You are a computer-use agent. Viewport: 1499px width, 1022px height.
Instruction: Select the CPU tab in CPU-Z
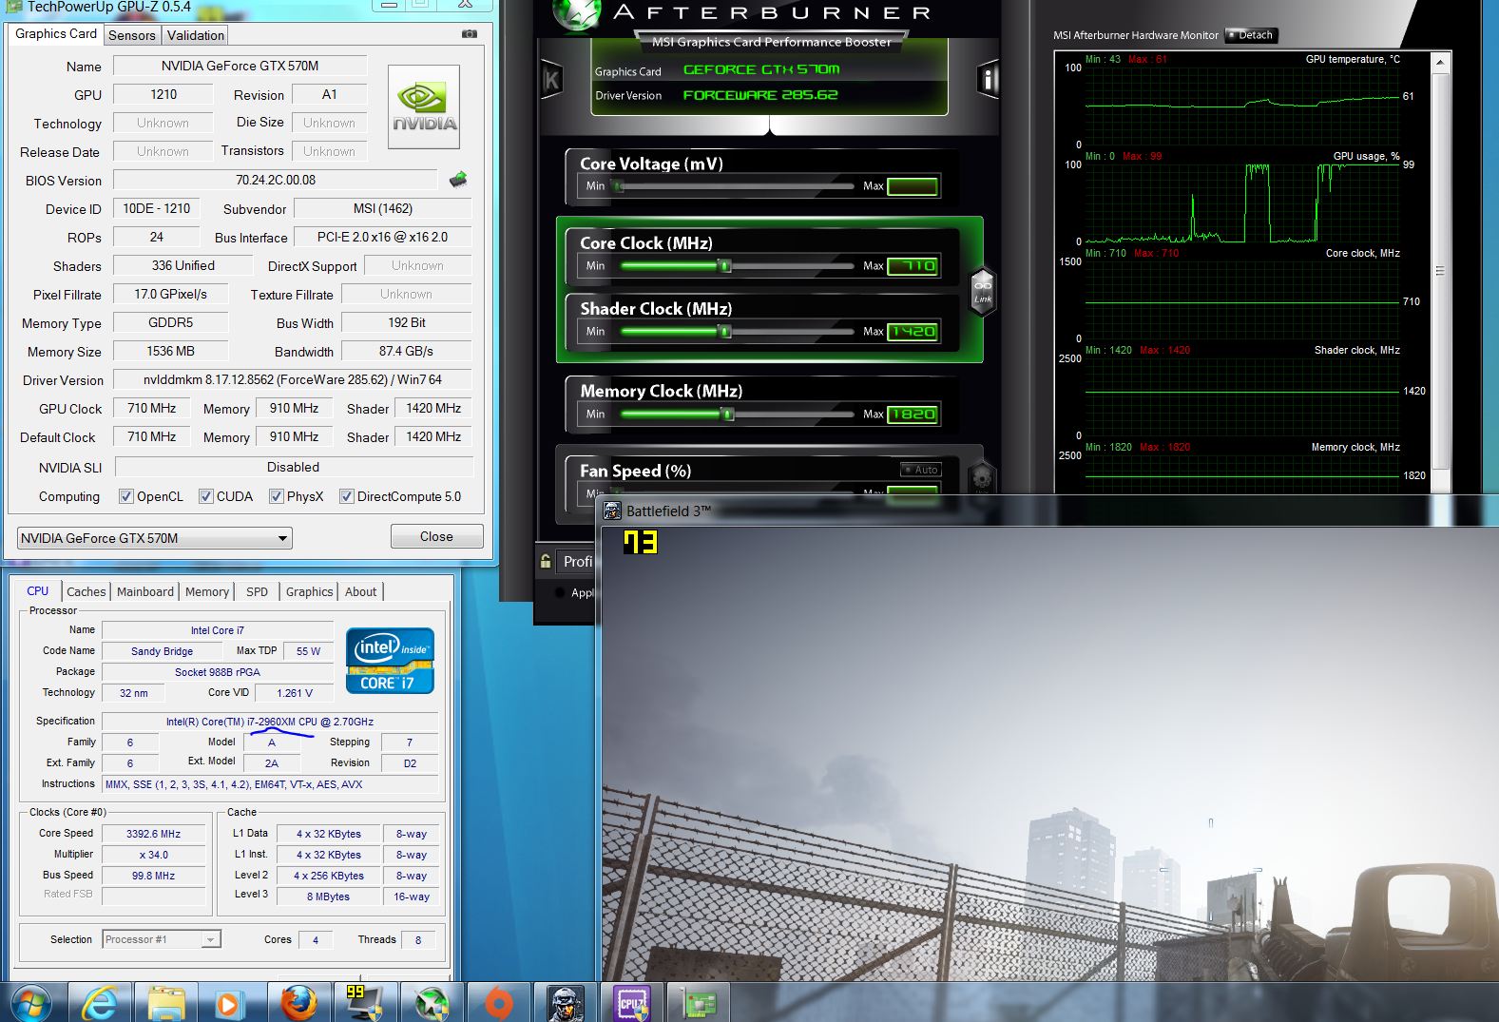pos(38,590)
